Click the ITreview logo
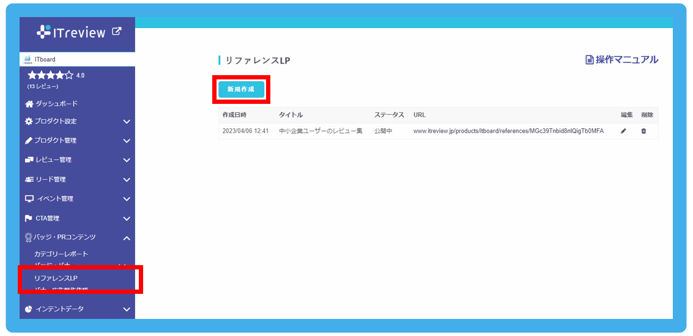 click(71, 32)
